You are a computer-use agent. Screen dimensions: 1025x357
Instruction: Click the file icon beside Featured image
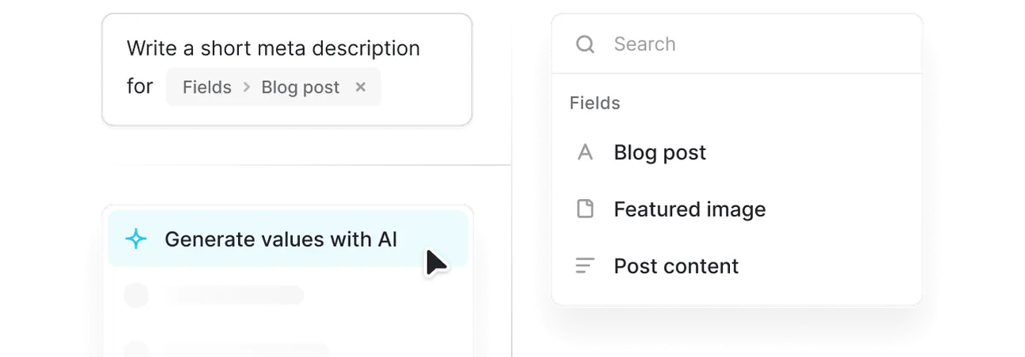point(585,209)
